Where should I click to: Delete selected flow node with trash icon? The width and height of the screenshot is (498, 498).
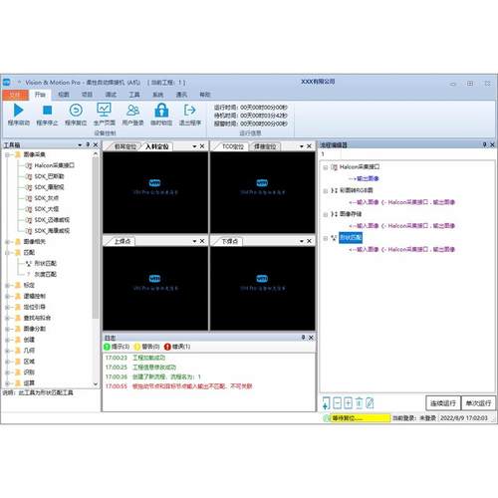click(359, 403)
